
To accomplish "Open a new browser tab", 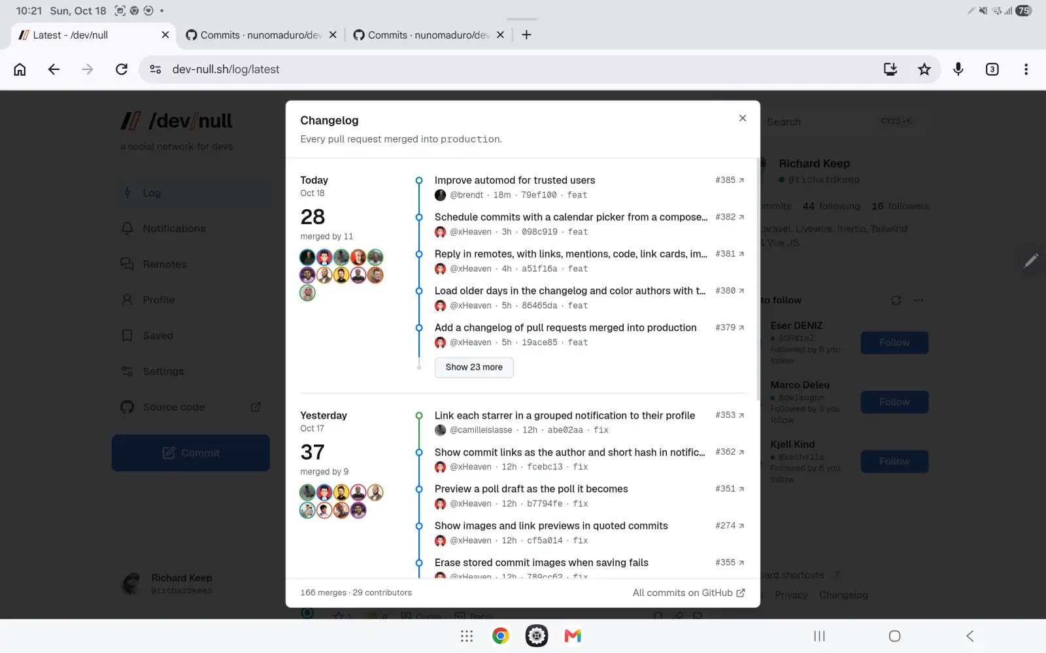I will tap(527, 35).
